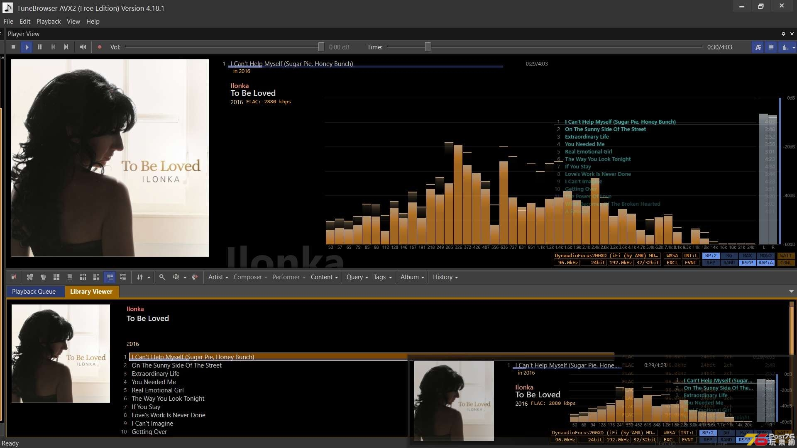Expand the Composer filter dropdown
The image size is (797, 448).
click(x=250, y=277)
